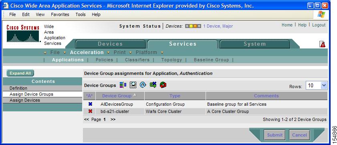The height and width of the screenshot is (145, 337).
Task: Click the Configuration Group type cell
Action: click(165, 104)
